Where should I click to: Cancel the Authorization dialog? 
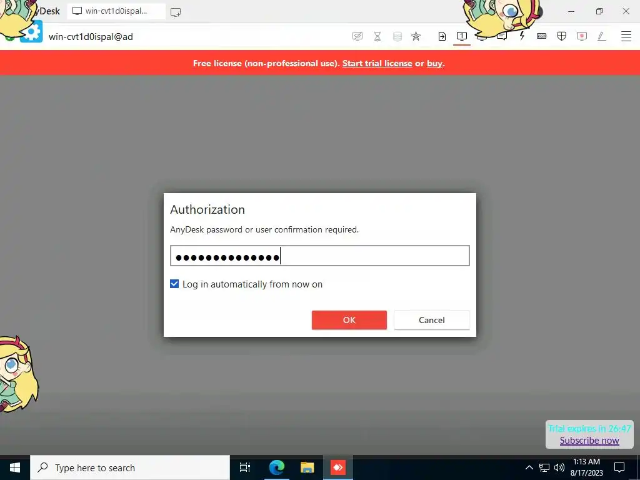click(x=431, y=320)
